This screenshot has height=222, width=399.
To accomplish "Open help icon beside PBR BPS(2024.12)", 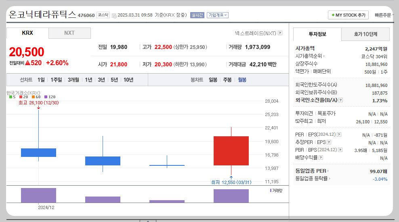I will point(340,150).
